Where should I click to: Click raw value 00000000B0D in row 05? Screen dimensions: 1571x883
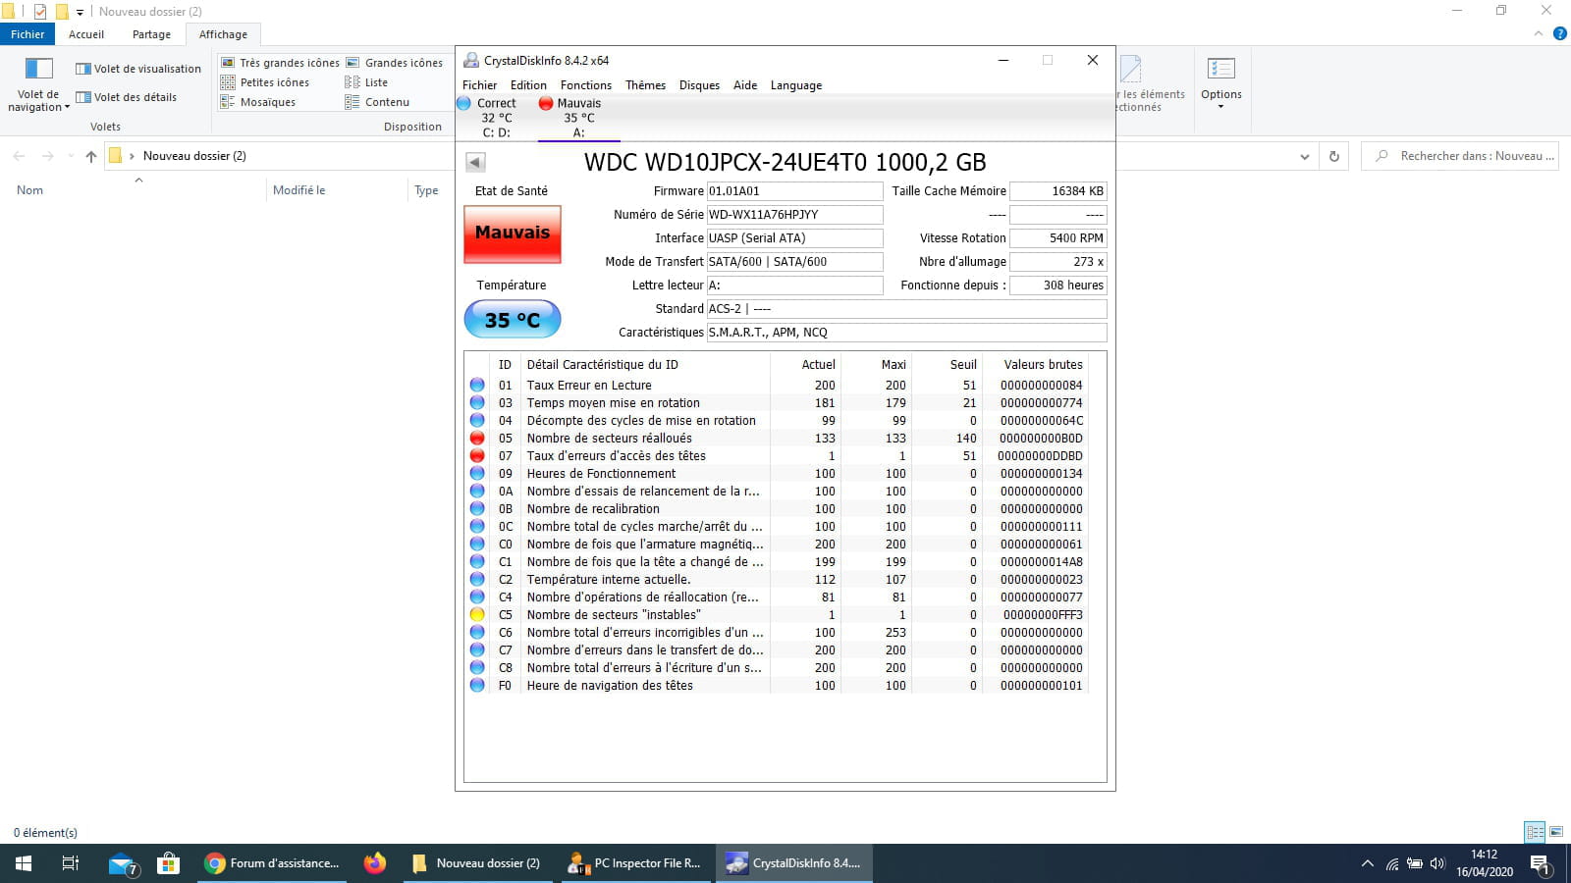(x=1041, y=439)
